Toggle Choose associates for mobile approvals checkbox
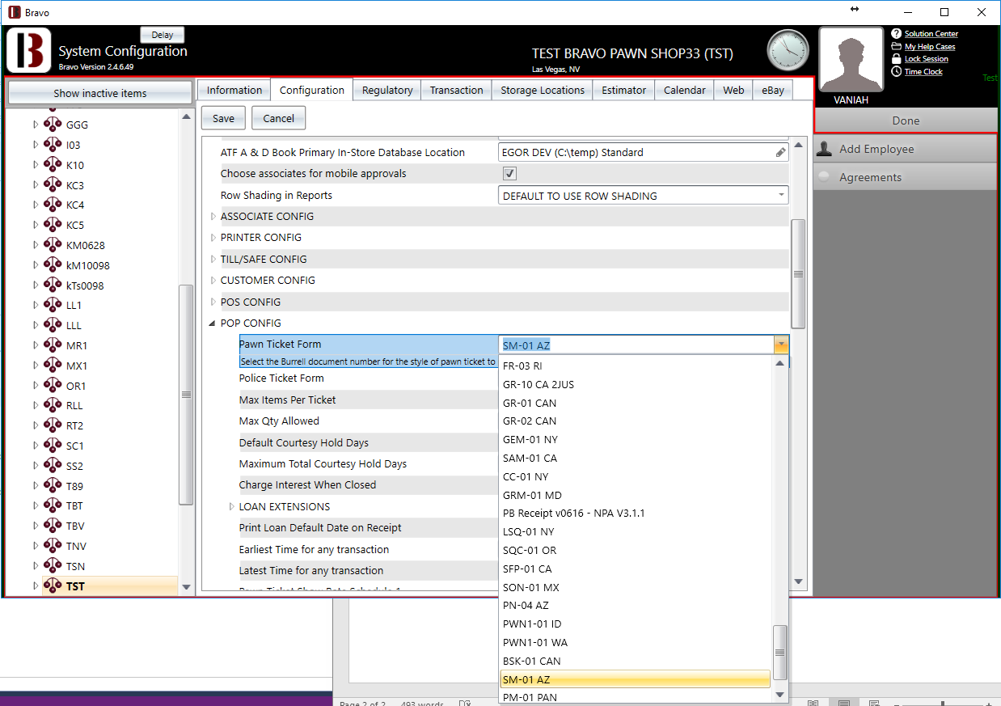The image size is (1001, 706). pos(509,174)
